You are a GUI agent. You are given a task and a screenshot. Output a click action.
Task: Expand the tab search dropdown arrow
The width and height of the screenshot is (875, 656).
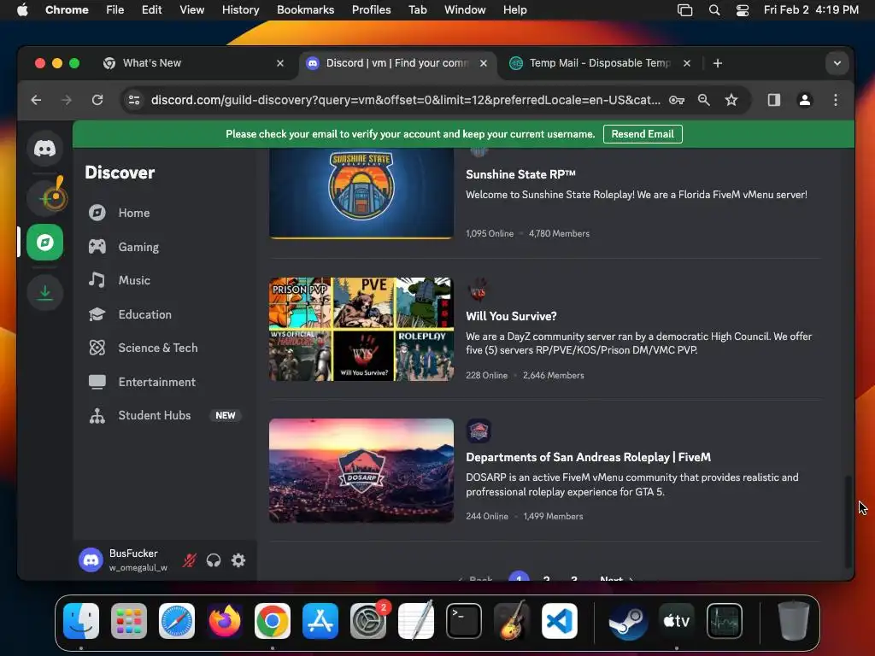tap(837, 63)
